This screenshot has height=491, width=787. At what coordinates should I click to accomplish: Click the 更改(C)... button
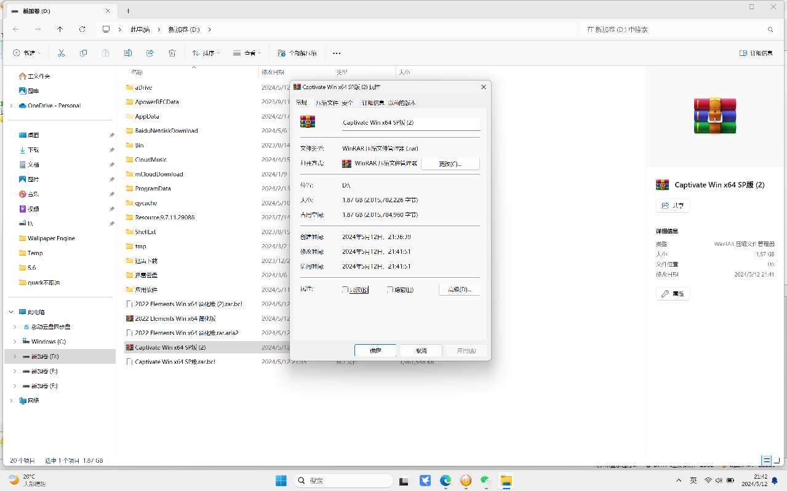(x=450, y=163)
